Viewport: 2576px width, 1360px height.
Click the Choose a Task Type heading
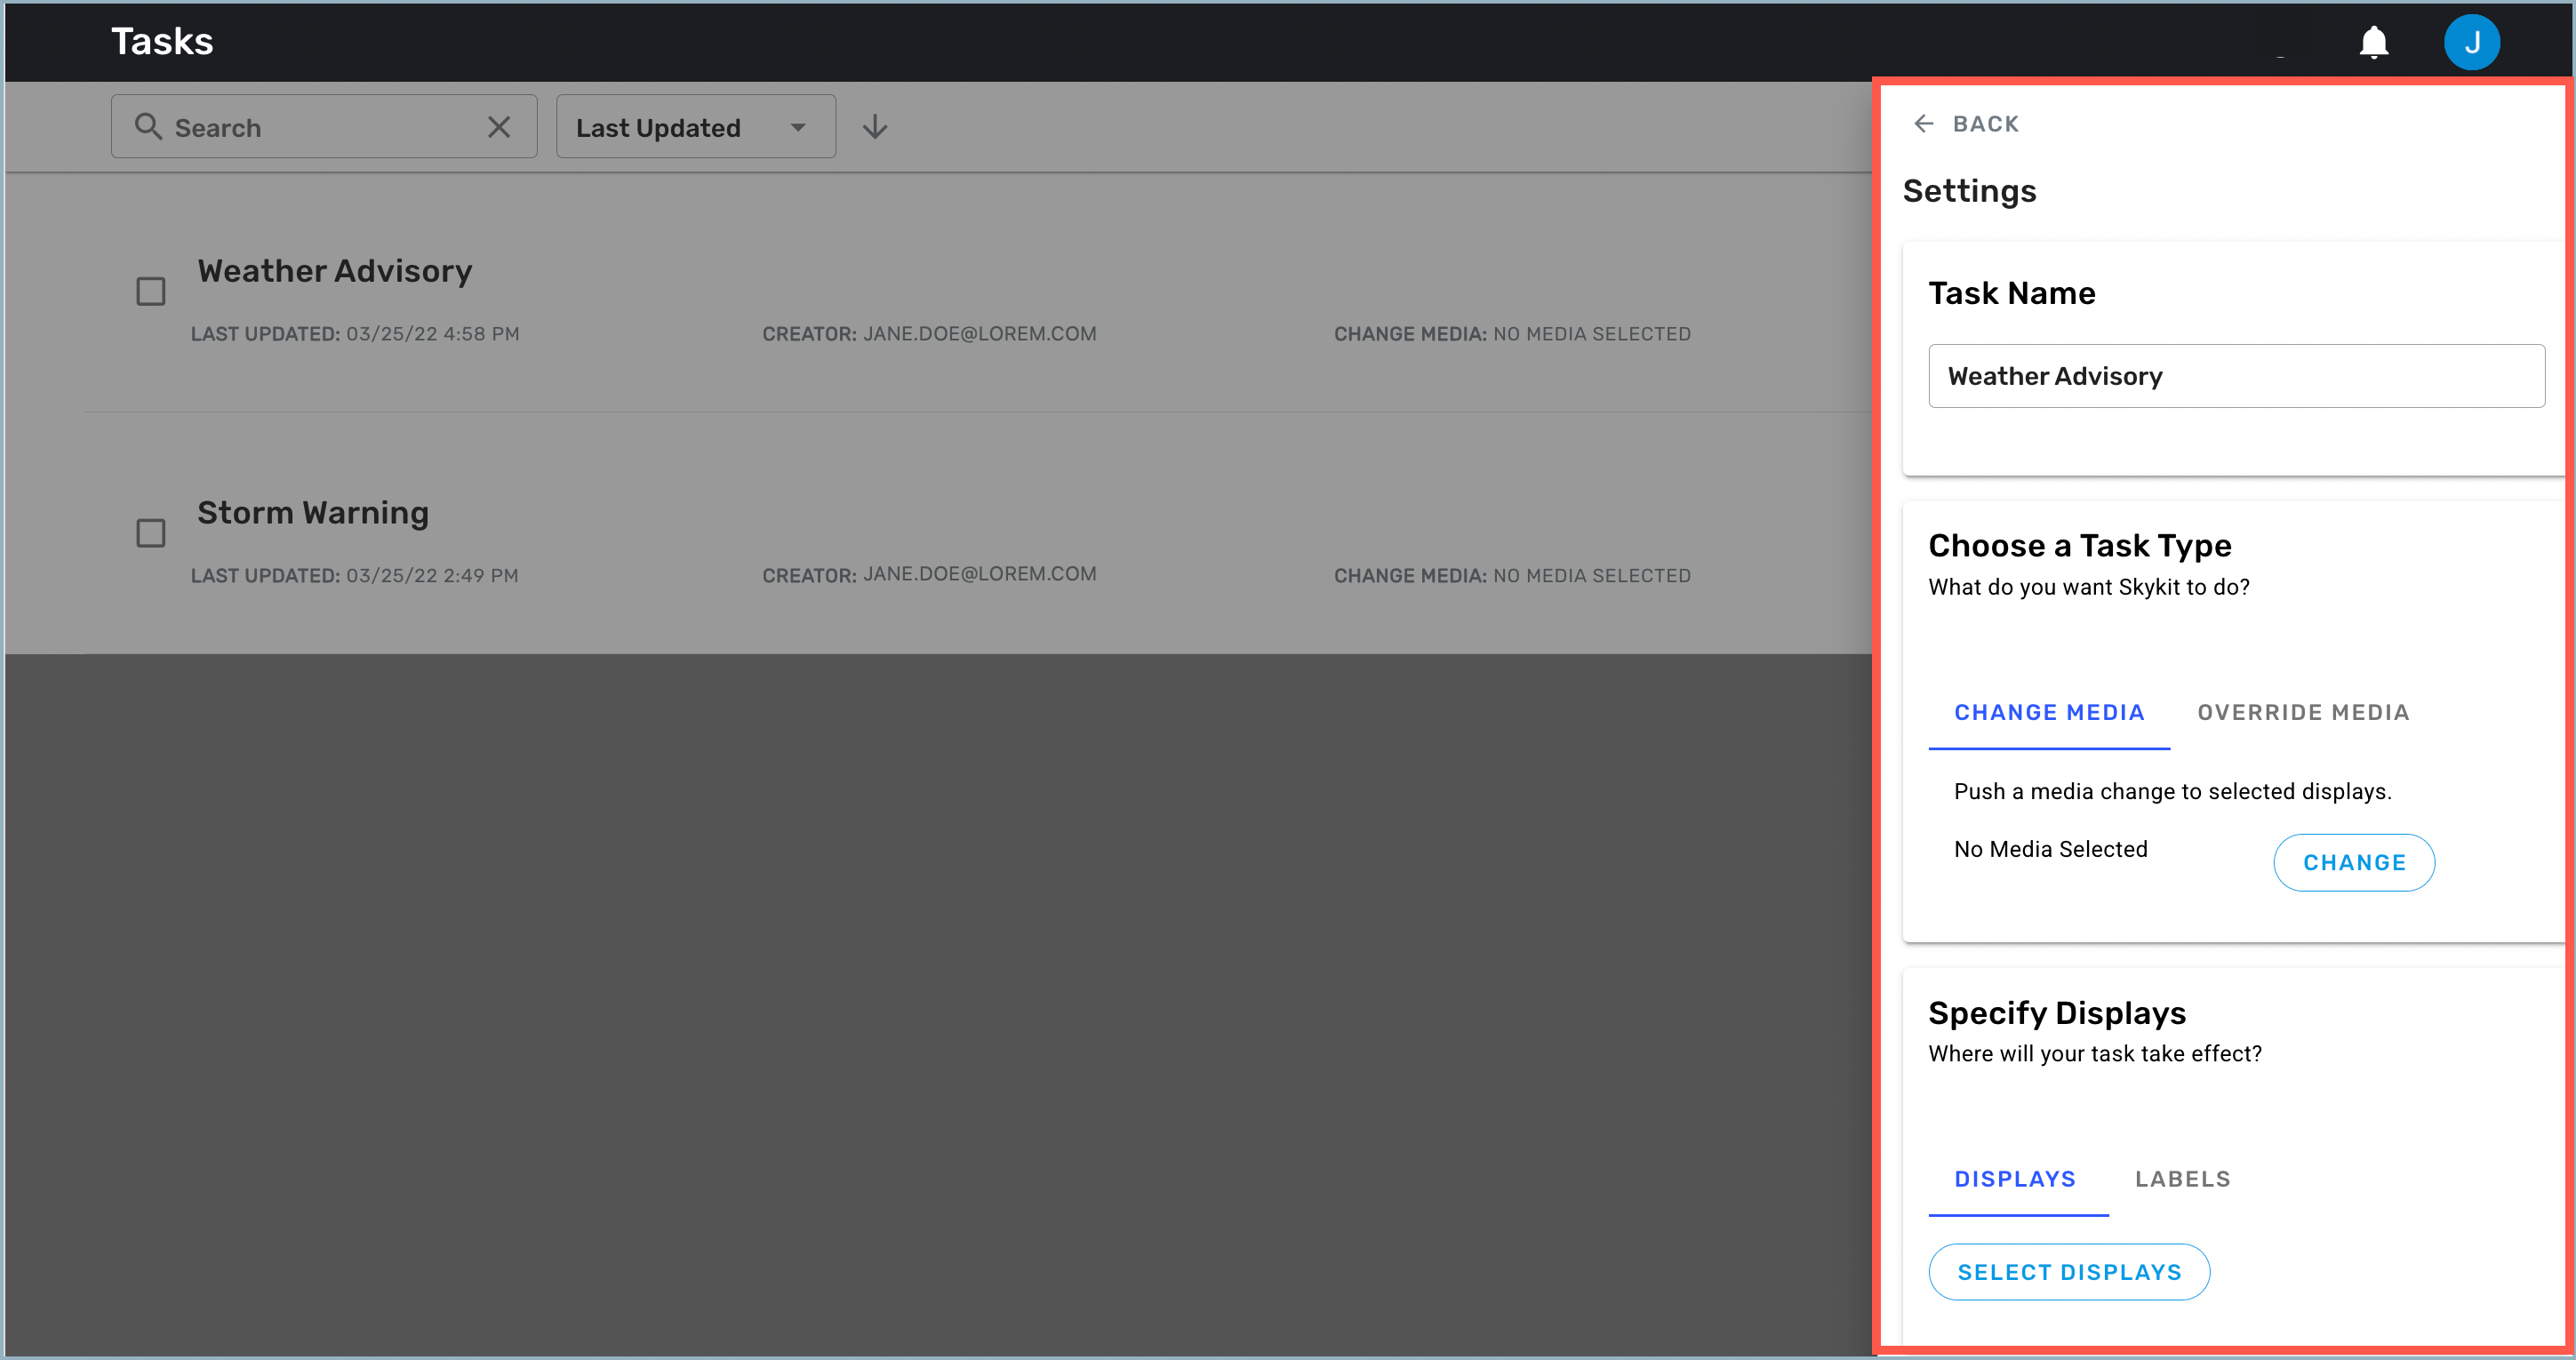pyautogui.click(x=2079, y=546)
